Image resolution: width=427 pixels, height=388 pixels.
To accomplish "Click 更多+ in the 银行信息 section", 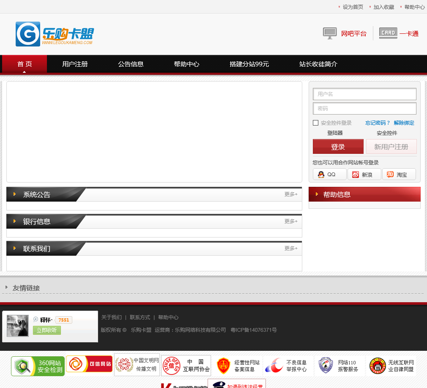I will 291,221.
